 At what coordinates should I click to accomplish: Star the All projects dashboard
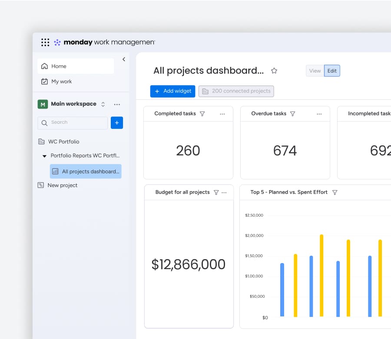point(274,70)
